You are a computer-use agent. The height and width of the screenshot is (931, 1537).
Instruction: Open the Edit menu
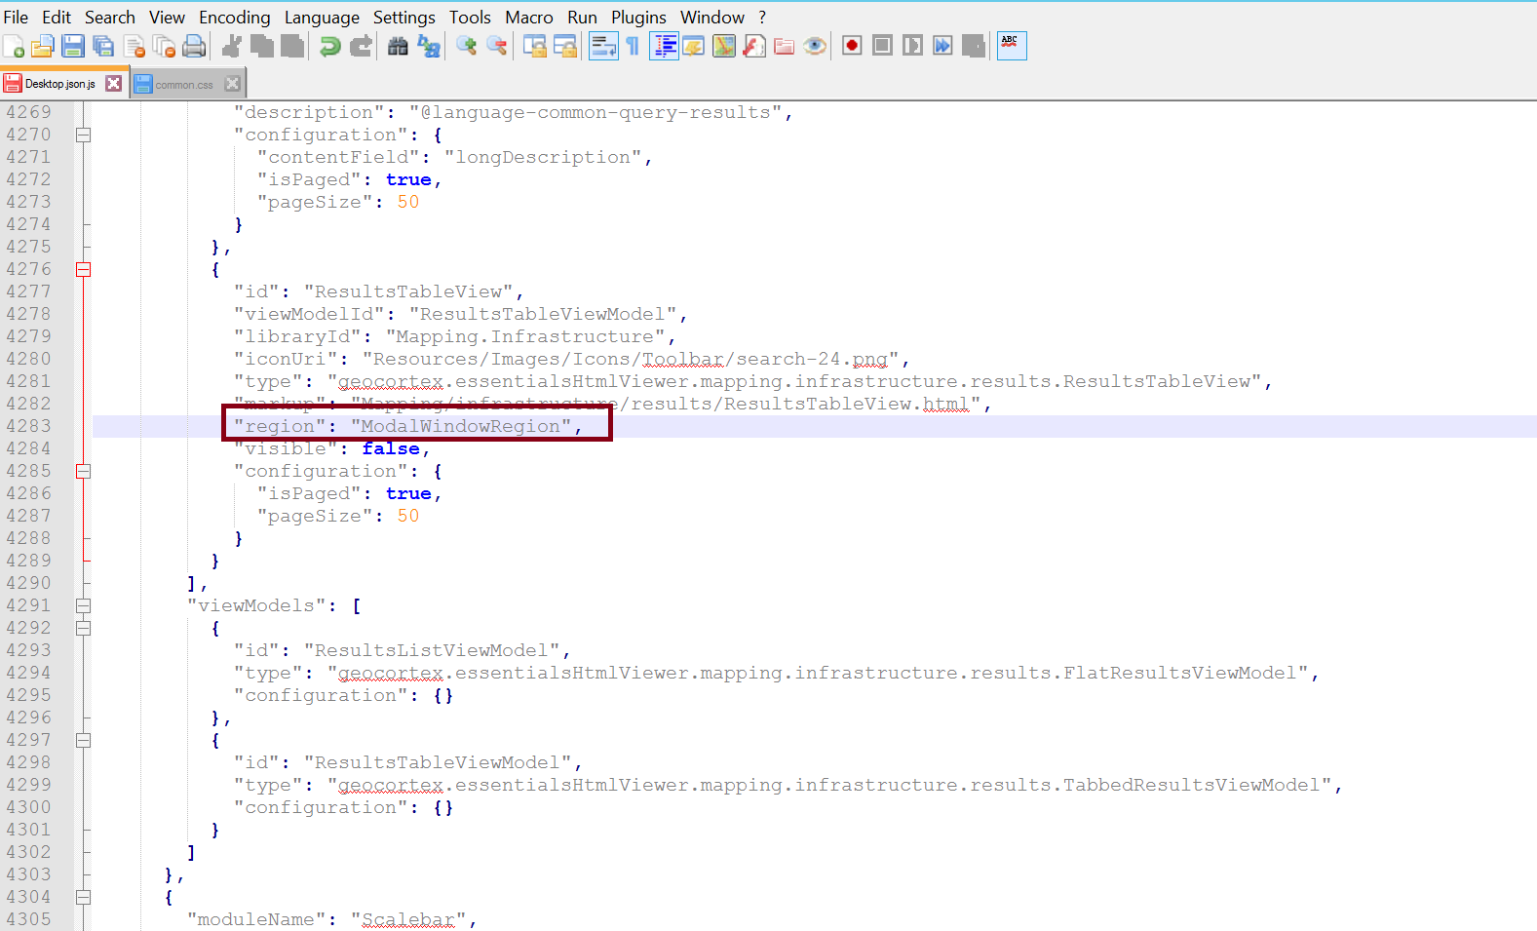[x=57, y=18]
